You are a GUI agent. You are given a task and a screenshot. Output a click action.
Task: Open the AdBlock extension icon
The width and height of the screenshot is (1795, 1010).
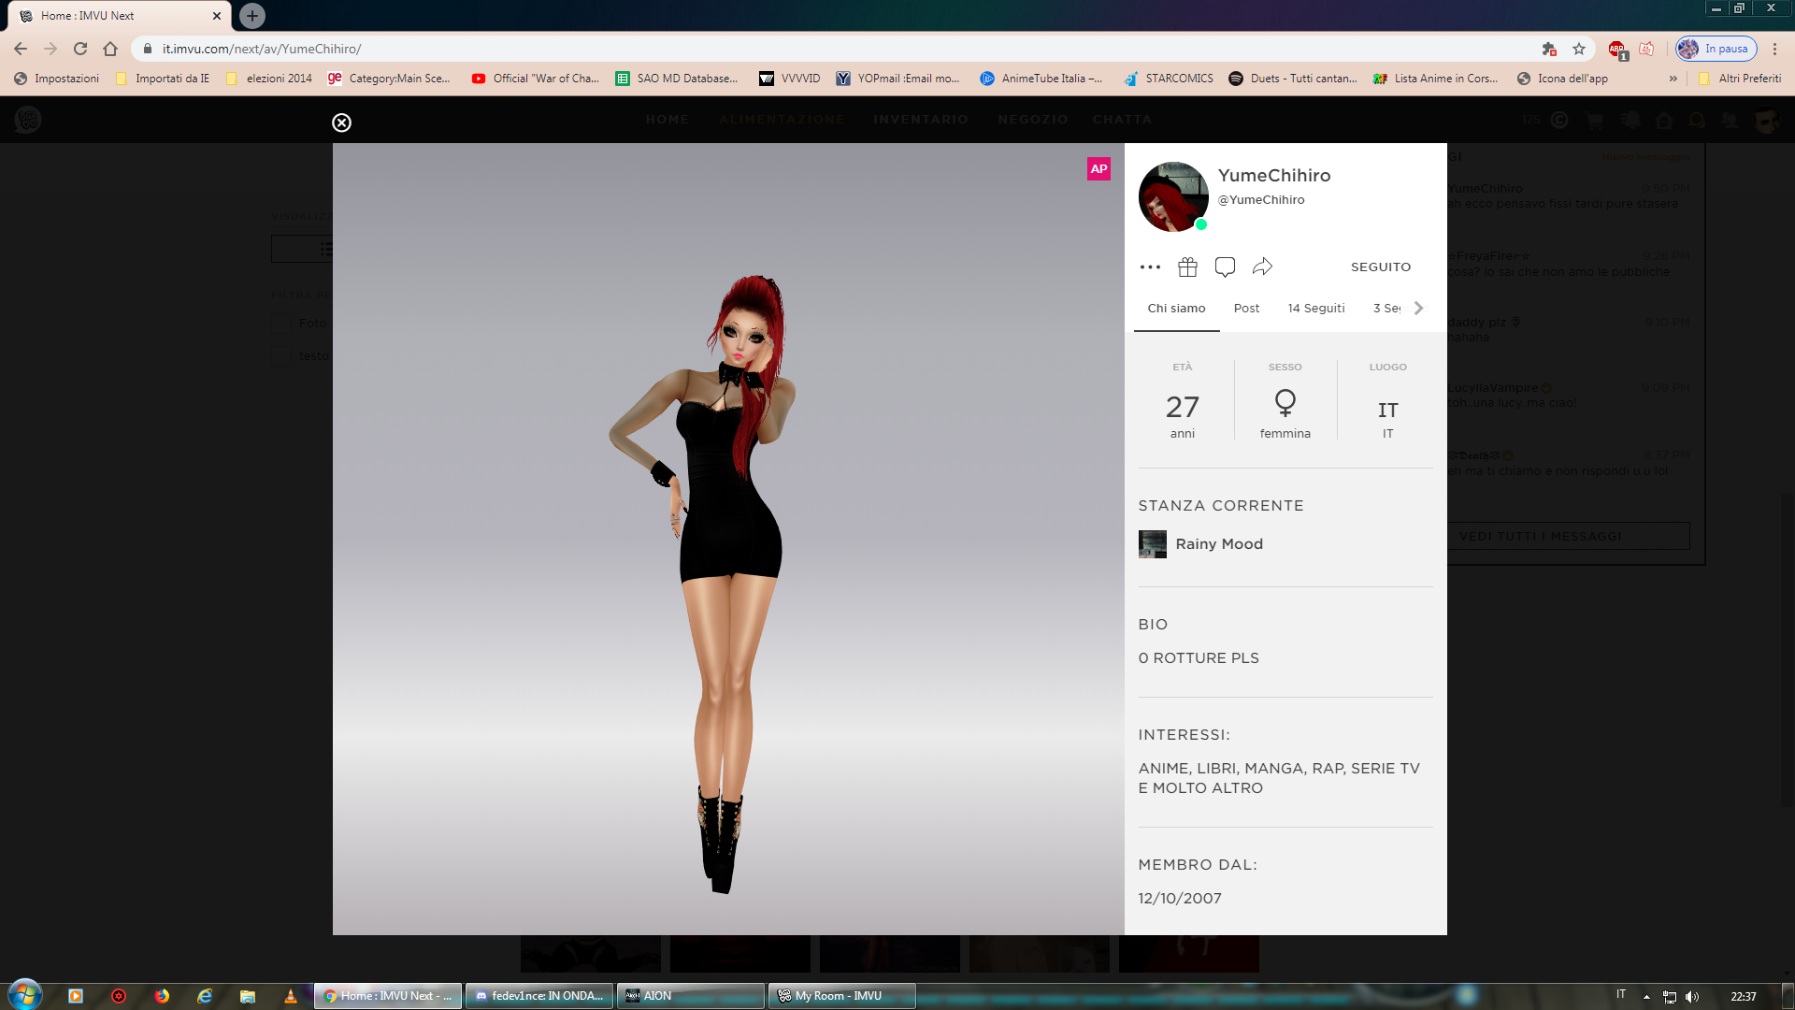(1616, 49)
